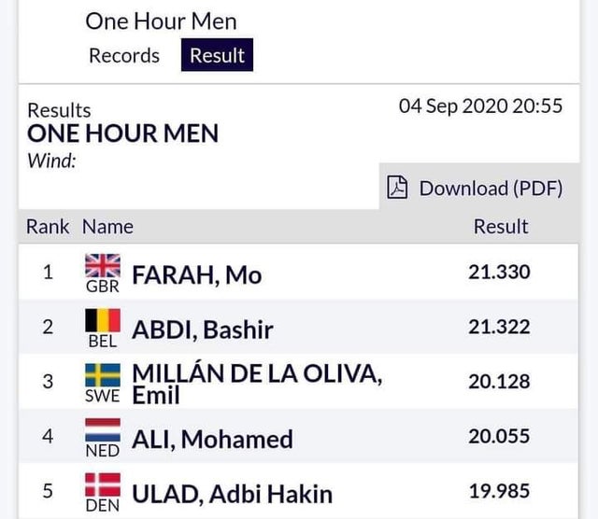Click the Rank column header
Screen dimensions: 598x519
tap(48, 227)
